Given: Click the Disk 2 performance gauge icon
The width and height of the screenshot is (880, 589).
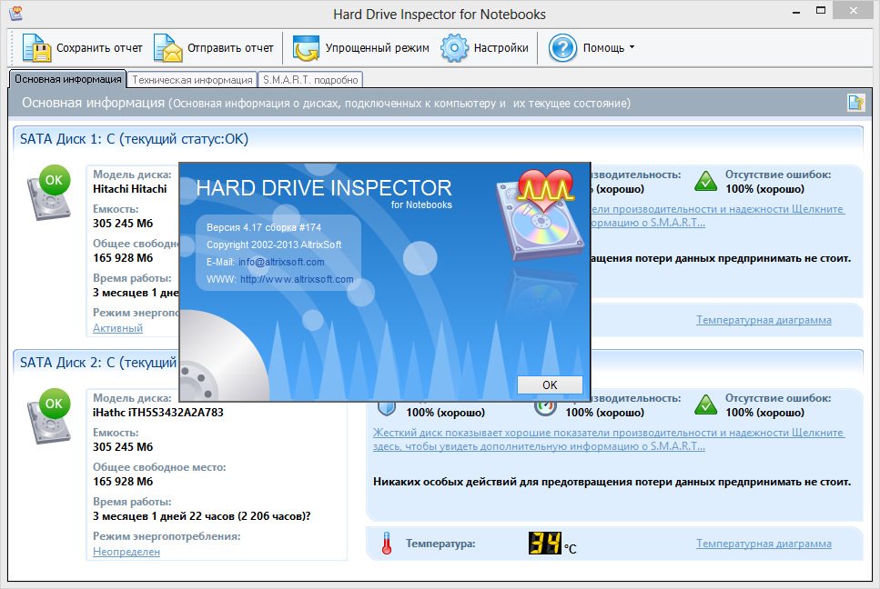Looking at the screenshot, I should [x=545, y=408].
